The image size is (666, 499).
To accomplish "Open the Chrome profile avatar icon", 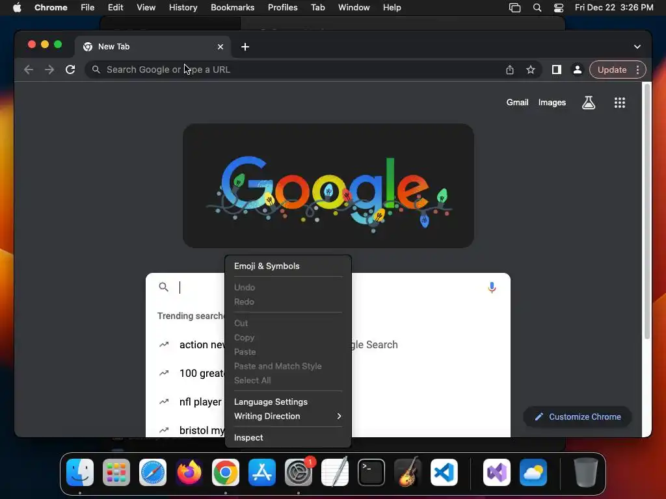I will [x=578, y=70].
